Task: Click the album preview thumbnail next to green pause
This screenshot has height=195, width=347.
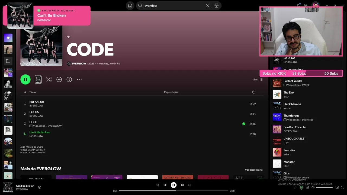Action: pos(38,79)
